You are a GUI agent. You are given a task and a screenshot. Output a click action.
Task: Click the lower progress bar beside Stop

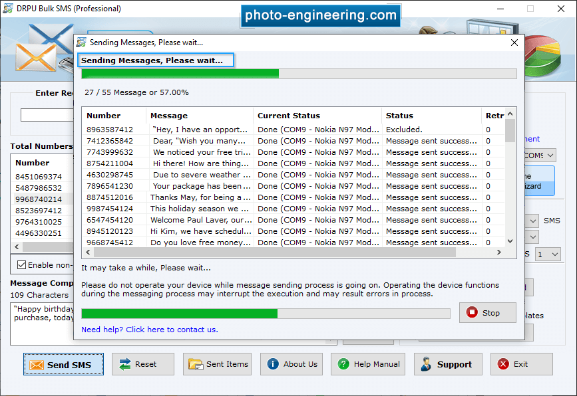266,314
